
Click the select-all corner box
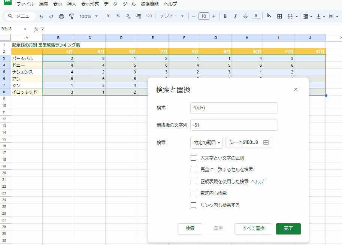pos(6,37)
